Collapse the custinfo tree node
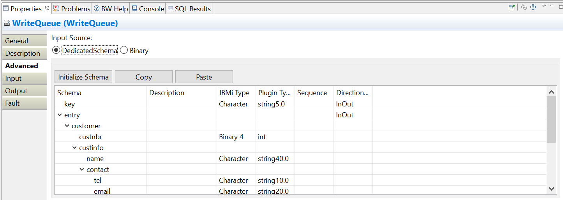The image size is (563, 200). (74, 148)
